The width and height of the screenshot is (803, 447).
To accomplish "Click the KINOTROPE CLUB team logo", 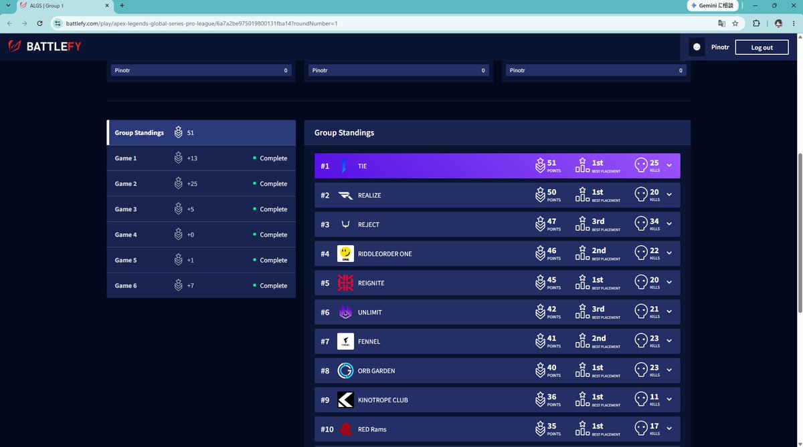I will point(345,400).
